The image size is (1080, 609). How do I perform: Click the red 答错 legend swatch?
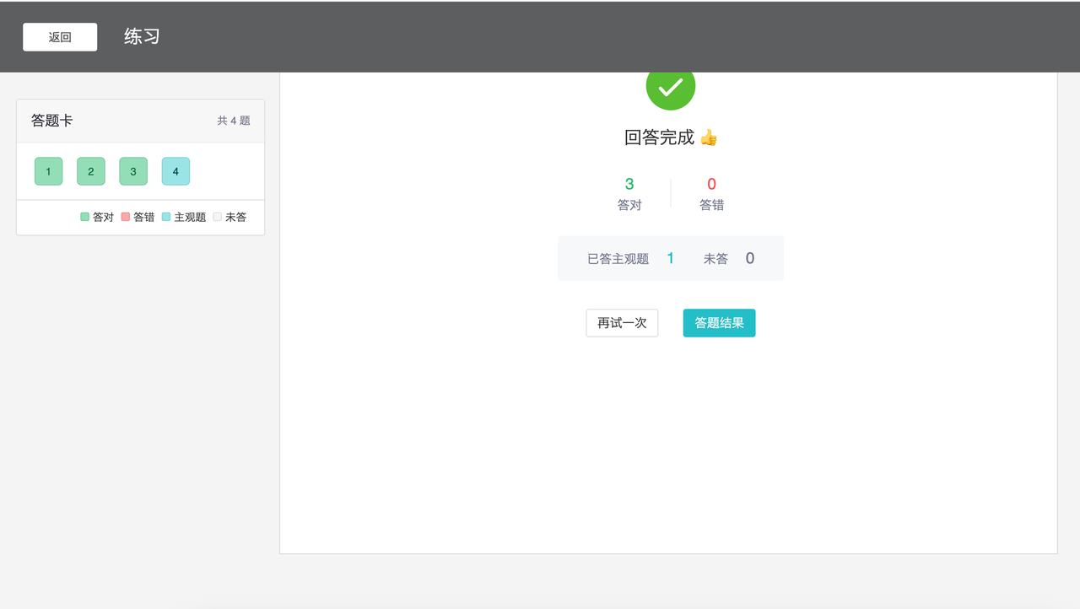(126, 217)
